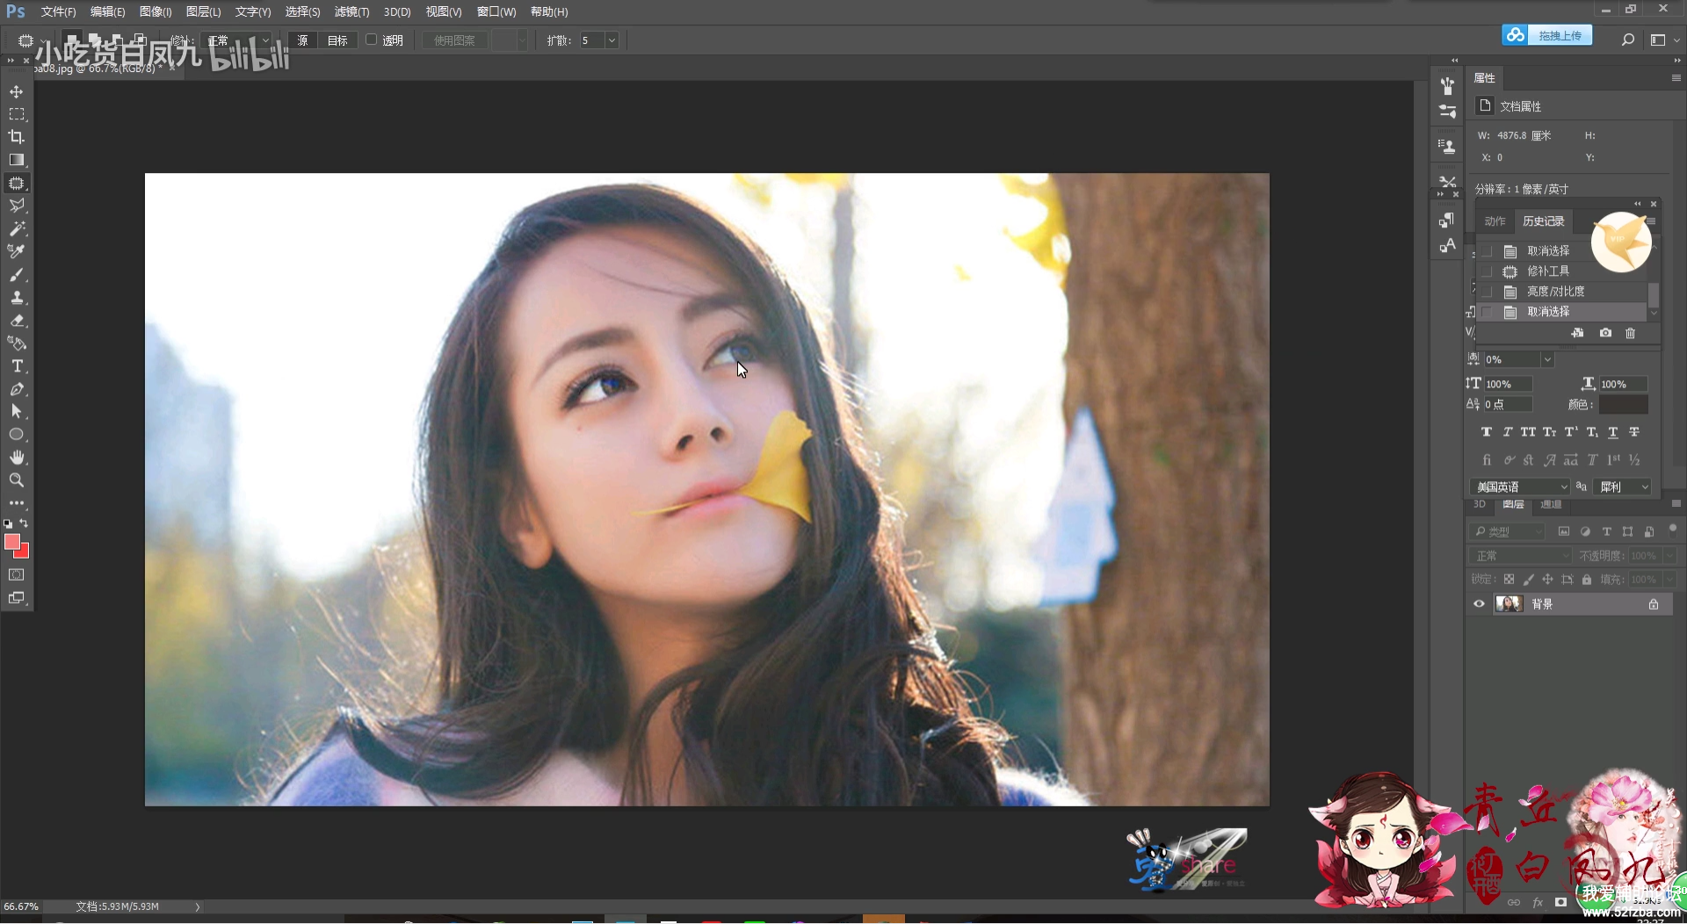
Task: Create new document from current history state
Action: click(x=1578, y=333)
